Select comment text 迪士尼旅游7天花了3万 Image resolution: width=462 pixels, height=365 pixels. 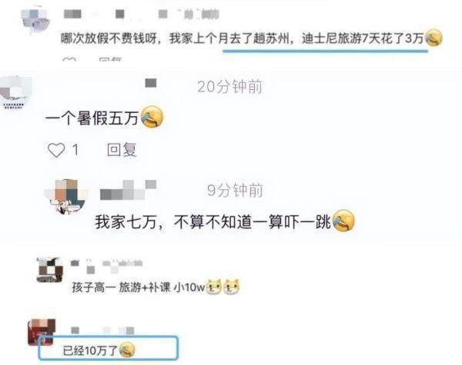[x=363, y=38]
